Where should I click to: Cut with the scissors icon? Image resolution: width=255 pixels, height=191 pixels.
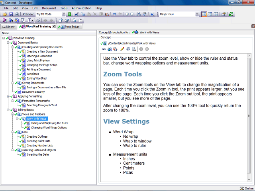click(77, 14)
